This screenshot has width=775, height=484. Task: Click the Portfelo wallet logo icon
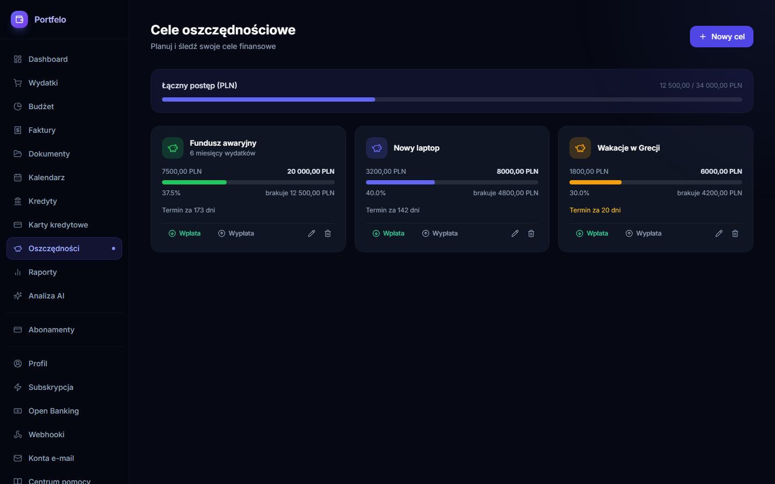(19, 19)
